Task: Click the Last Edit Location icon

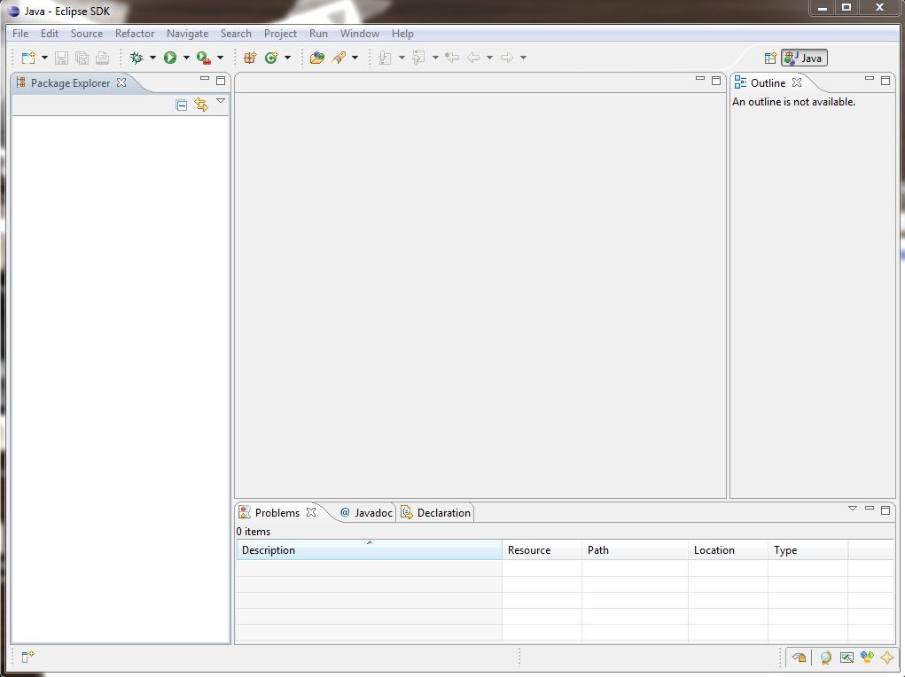Action: (452, 58)
